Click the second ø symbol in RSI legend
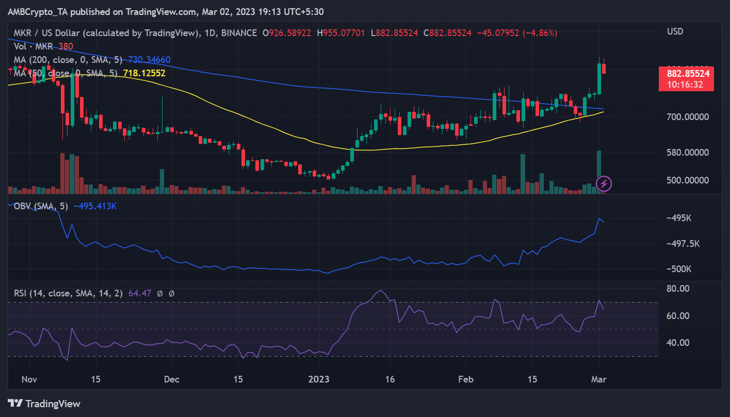The height and width of the screenshot is (417, 730). tap(172, 293)
